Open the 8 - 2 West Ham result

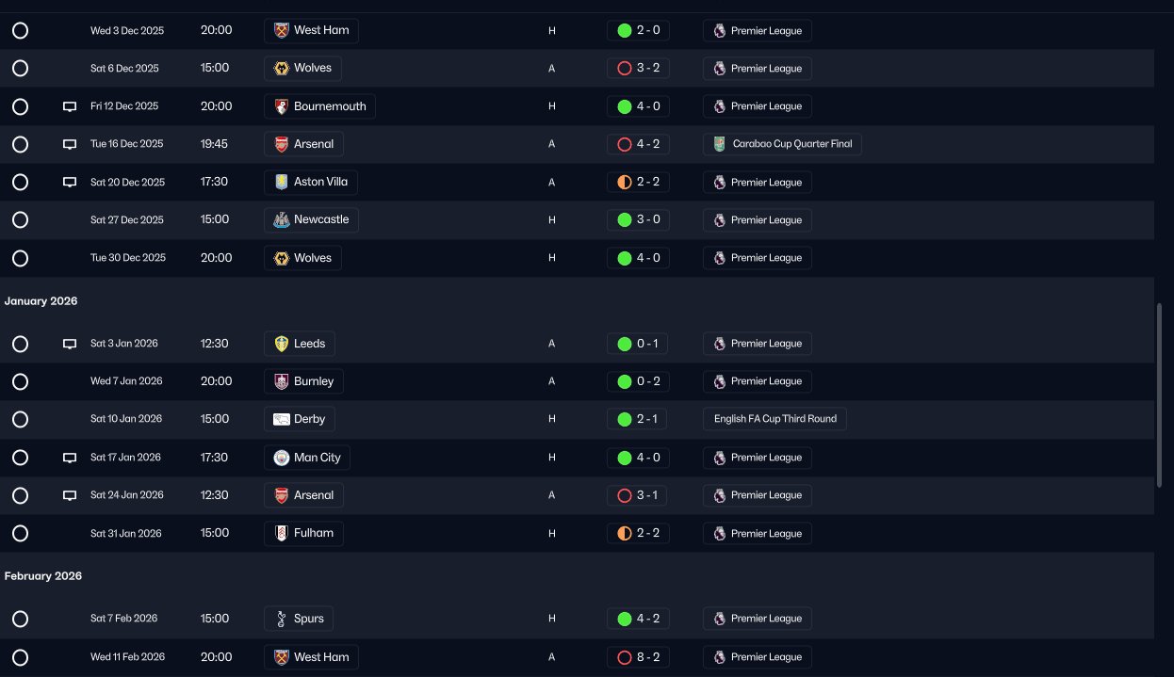[638, 657]
